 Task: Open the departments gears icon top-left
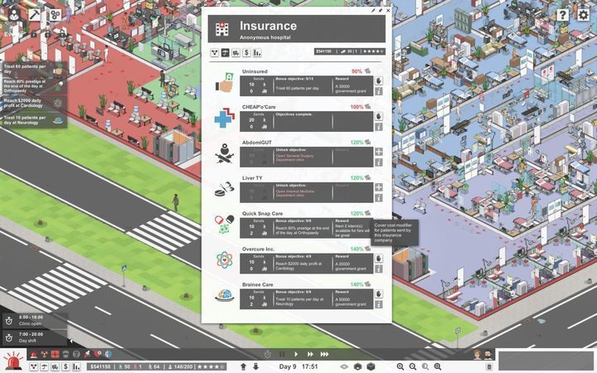click(56, 15)
